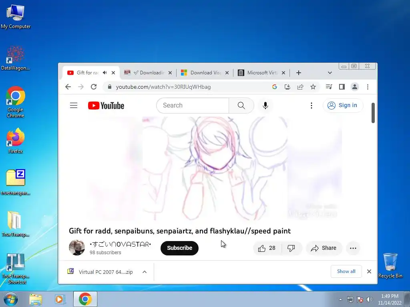The image size is (410, 307).
Task: Open the Chrome profile avatar
Action: point(355,87)
